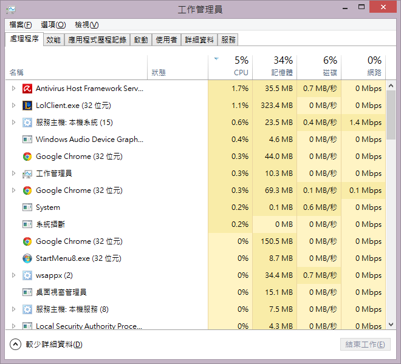Click the 工作管理員 process row icon
401x364 pixels.
pos(27,174)
